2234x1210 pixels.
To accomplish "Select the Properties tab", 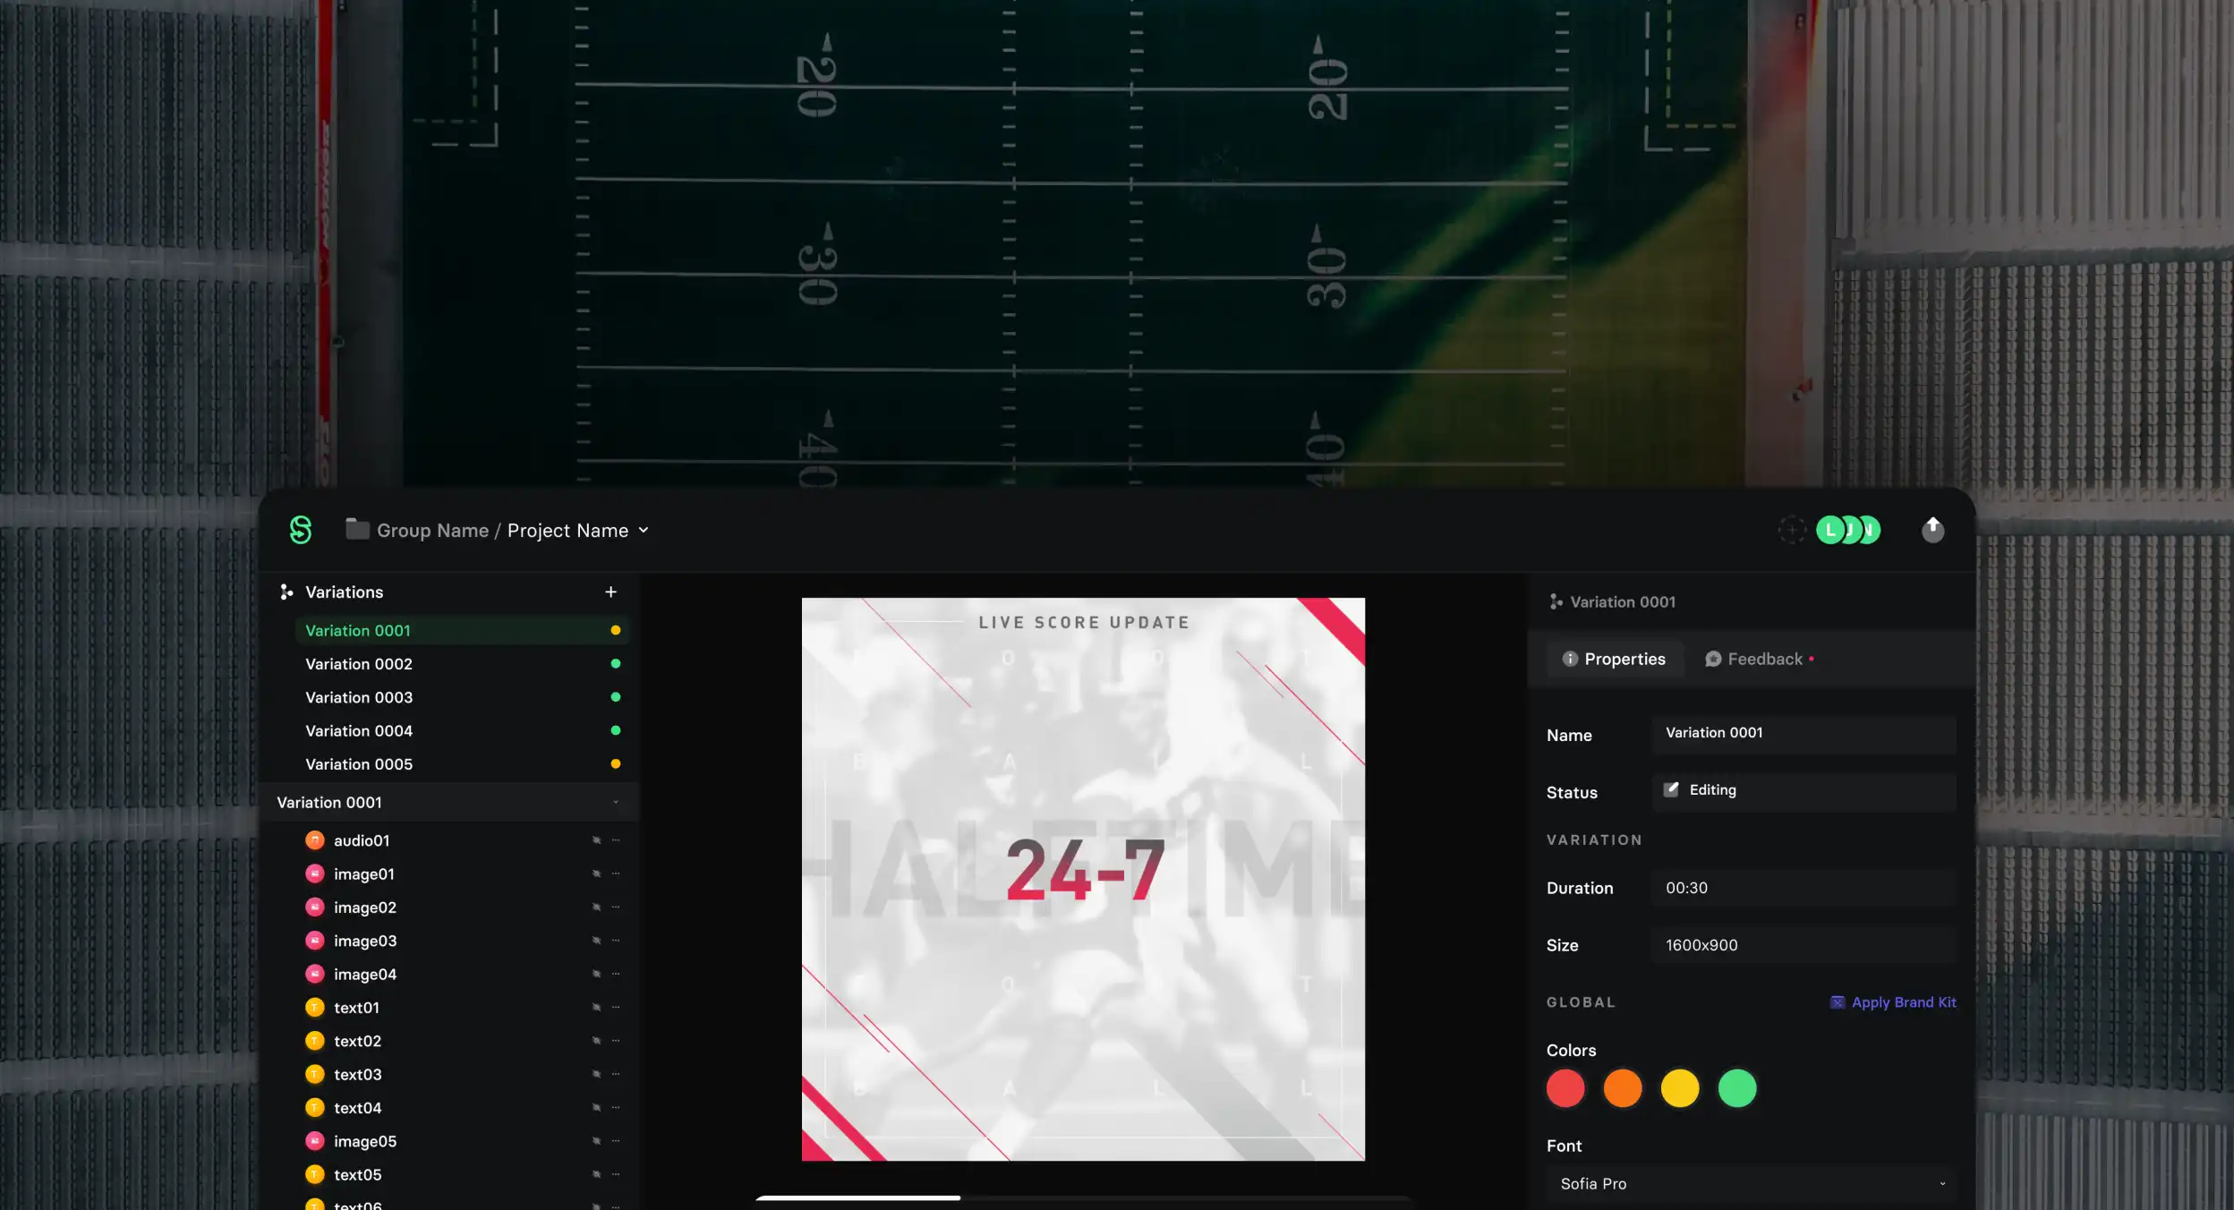I will pyautogui.click(x=1614, y=659).
